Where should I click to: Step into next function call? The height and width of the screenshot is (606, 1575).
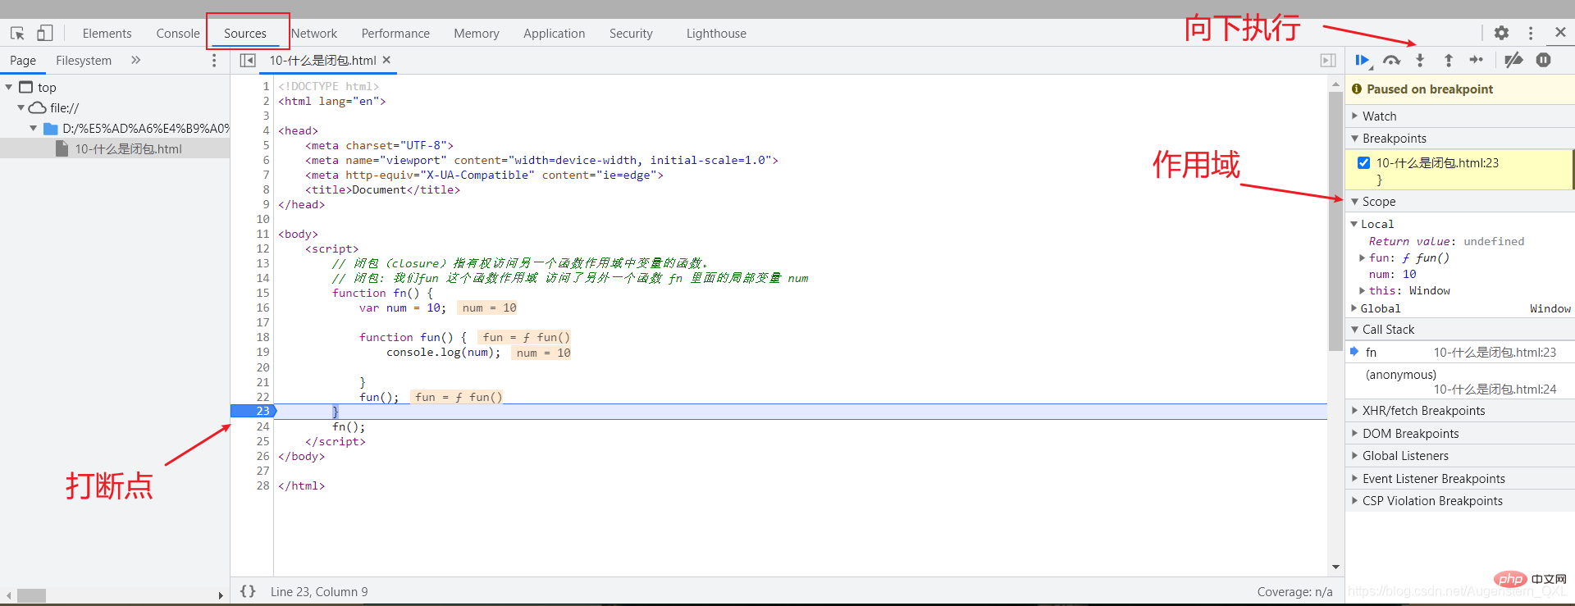[1420, 60]
